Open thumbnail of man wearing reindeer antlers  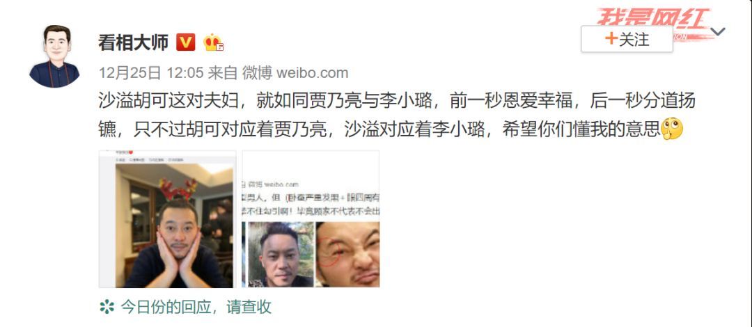(x=167, y=219)
